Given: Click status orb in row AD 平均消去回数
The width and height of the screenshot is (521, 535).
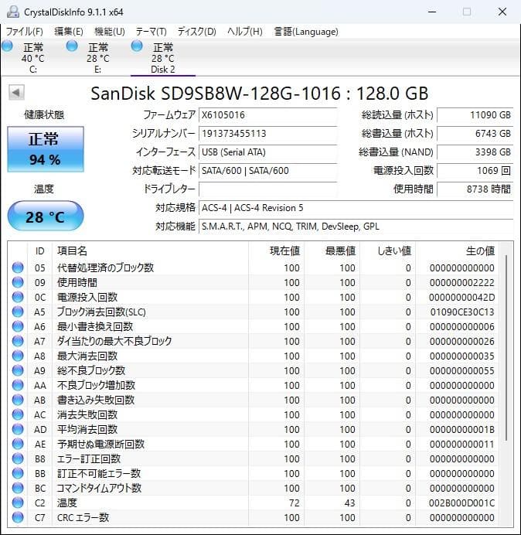Looking at the screenshot, I should pyautogui.click(x=18, y=429).
